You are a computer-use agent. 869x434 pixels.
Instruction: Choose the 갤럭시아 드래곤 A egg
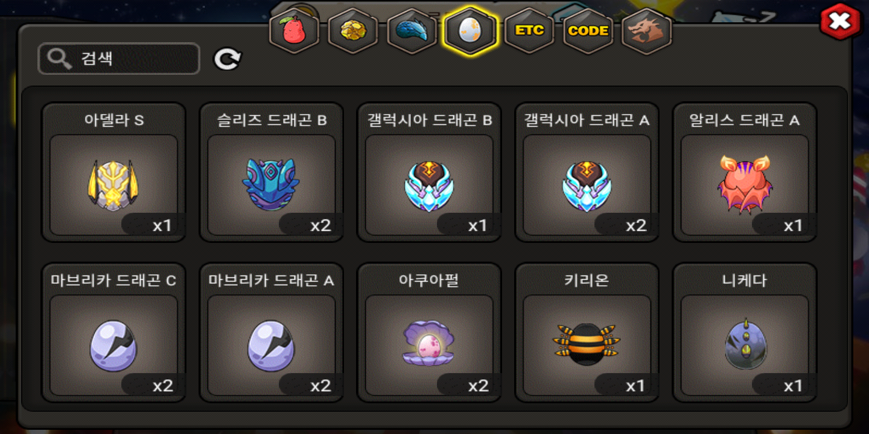(587, 172)
